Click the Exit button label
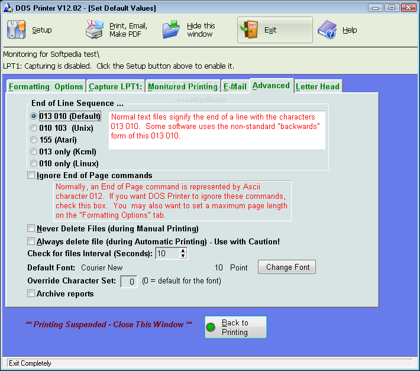This screenshot has width=420, height=371. click(x=270, y=30)
